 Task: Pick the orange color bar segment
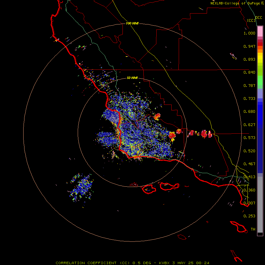[x=260, y=51]
